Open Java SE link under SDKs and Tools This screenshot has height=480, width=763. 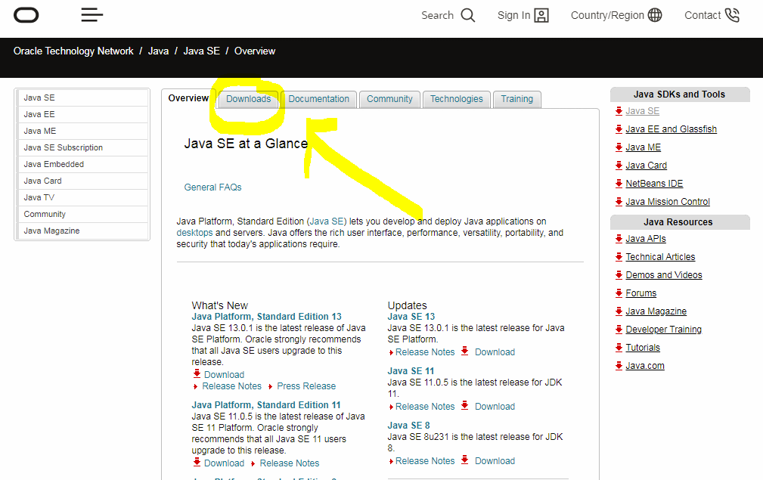point(642,111)
